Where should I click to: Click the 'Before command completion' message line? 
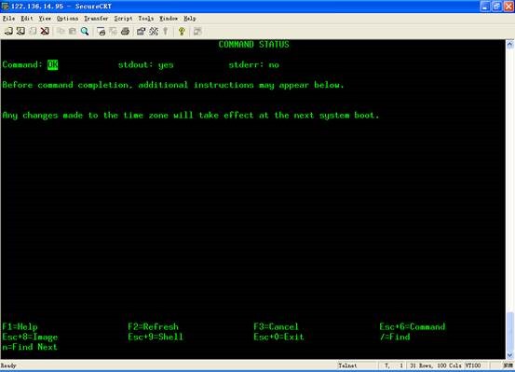click(x=173, y=85)
